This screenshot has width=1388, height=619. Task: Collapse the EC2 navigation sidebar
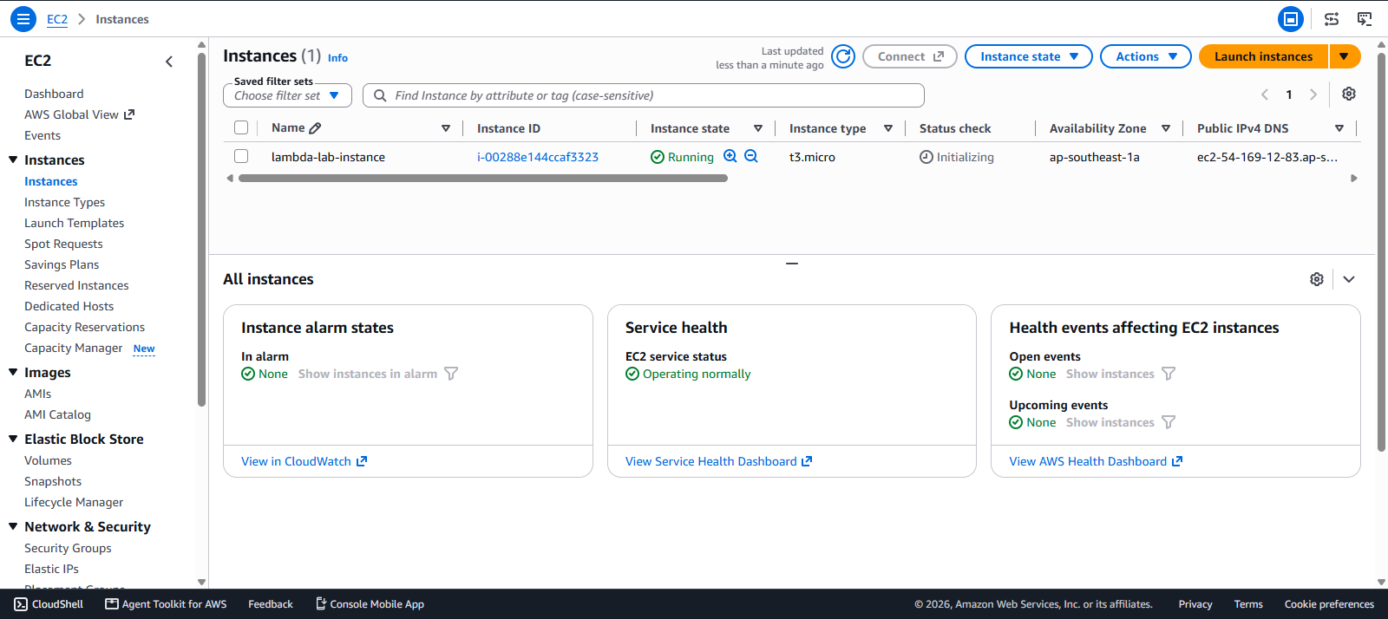[169, 62]
